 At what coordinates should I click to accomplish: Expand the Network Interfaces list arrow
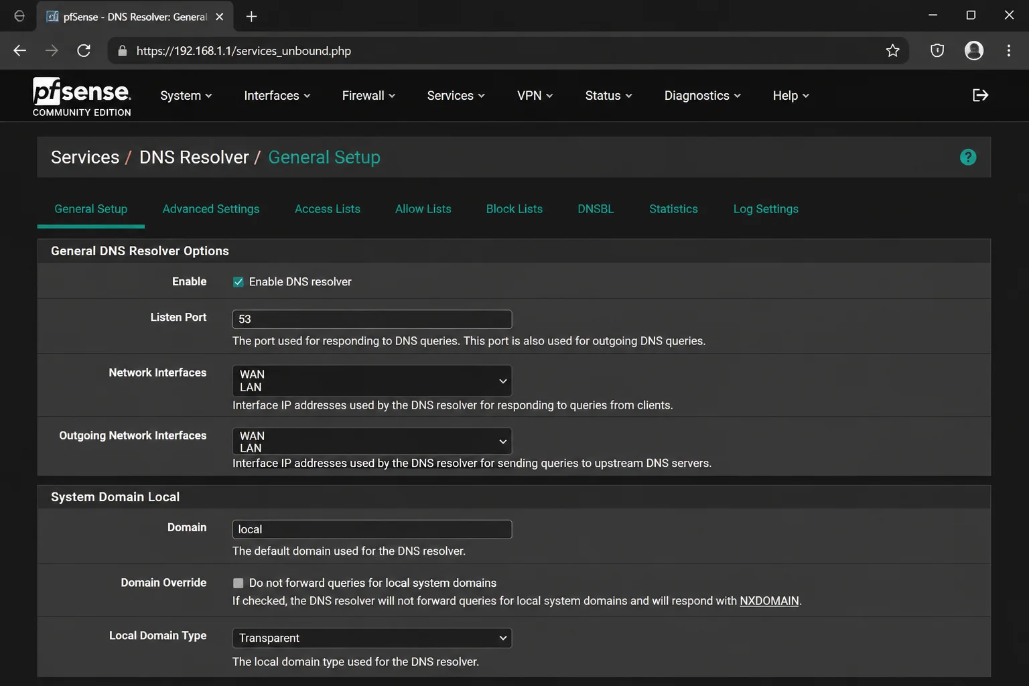(x=502, y=381)
